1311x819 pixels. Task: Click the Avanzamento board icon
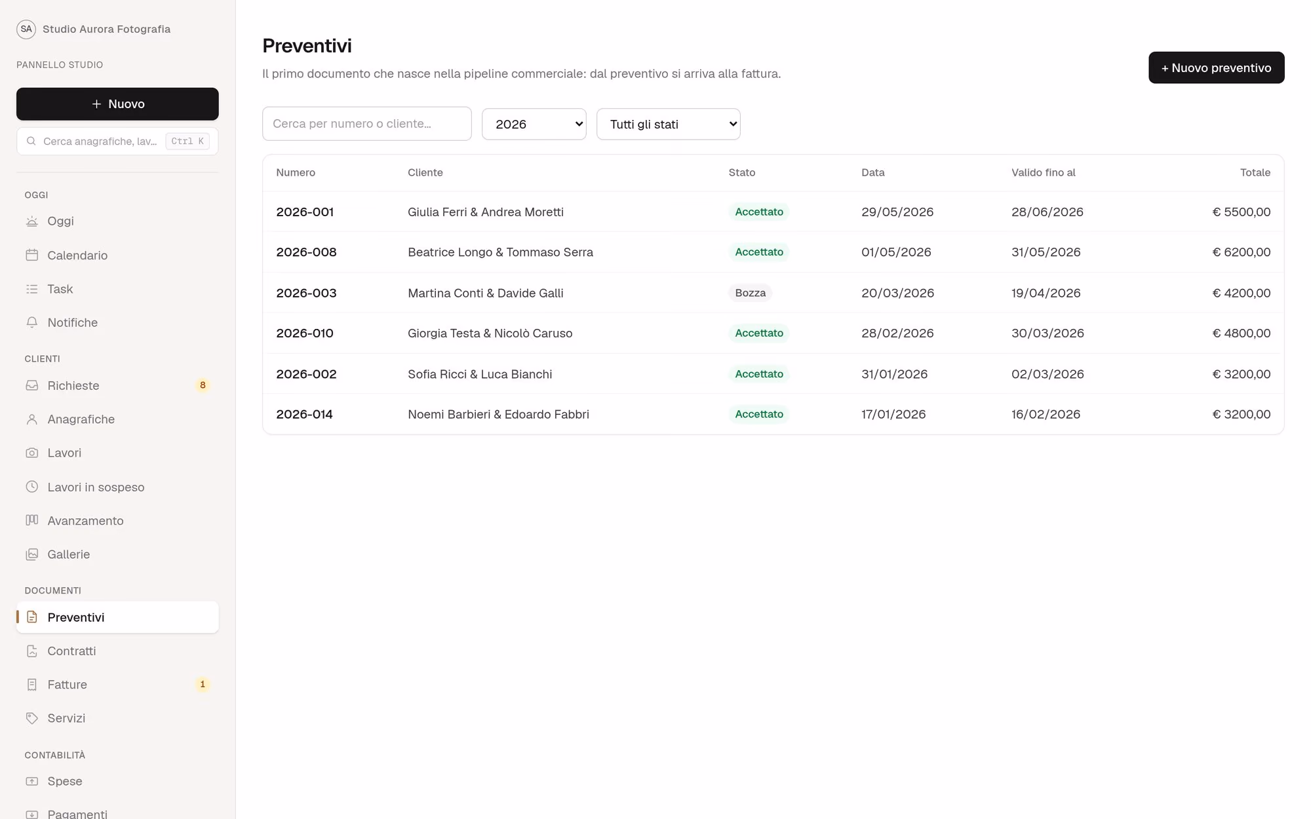tap(31, 520)
